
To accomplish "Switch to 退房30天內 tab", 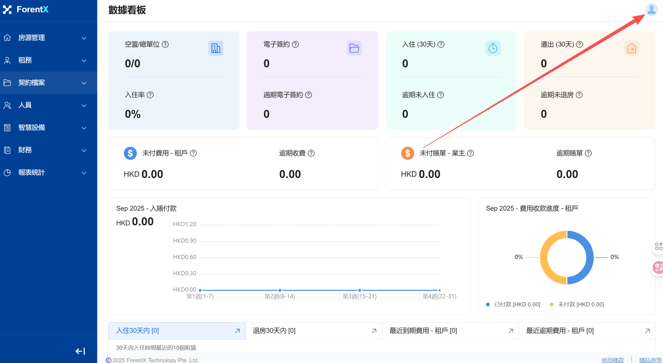I will 274,331.
